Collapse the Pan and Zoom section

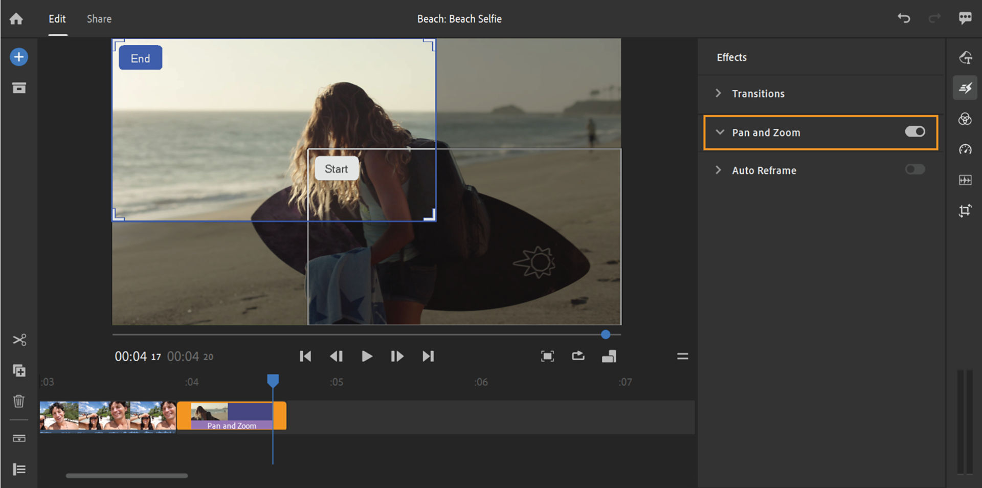[x=720, y=132]
